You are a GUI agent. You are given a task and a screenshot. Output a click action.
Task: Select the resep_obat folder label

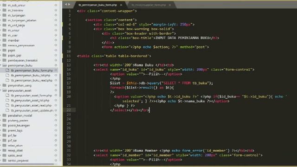point(15,150)
